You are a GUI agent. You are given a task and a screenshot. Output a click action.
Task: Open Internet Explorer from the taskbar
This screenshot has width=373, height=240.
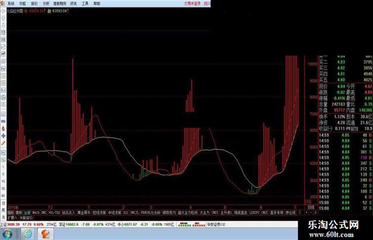coord(28,234)
